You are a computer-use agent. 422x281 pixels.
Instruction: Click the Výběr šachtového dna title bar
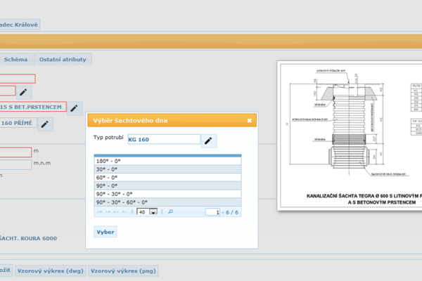172,120
